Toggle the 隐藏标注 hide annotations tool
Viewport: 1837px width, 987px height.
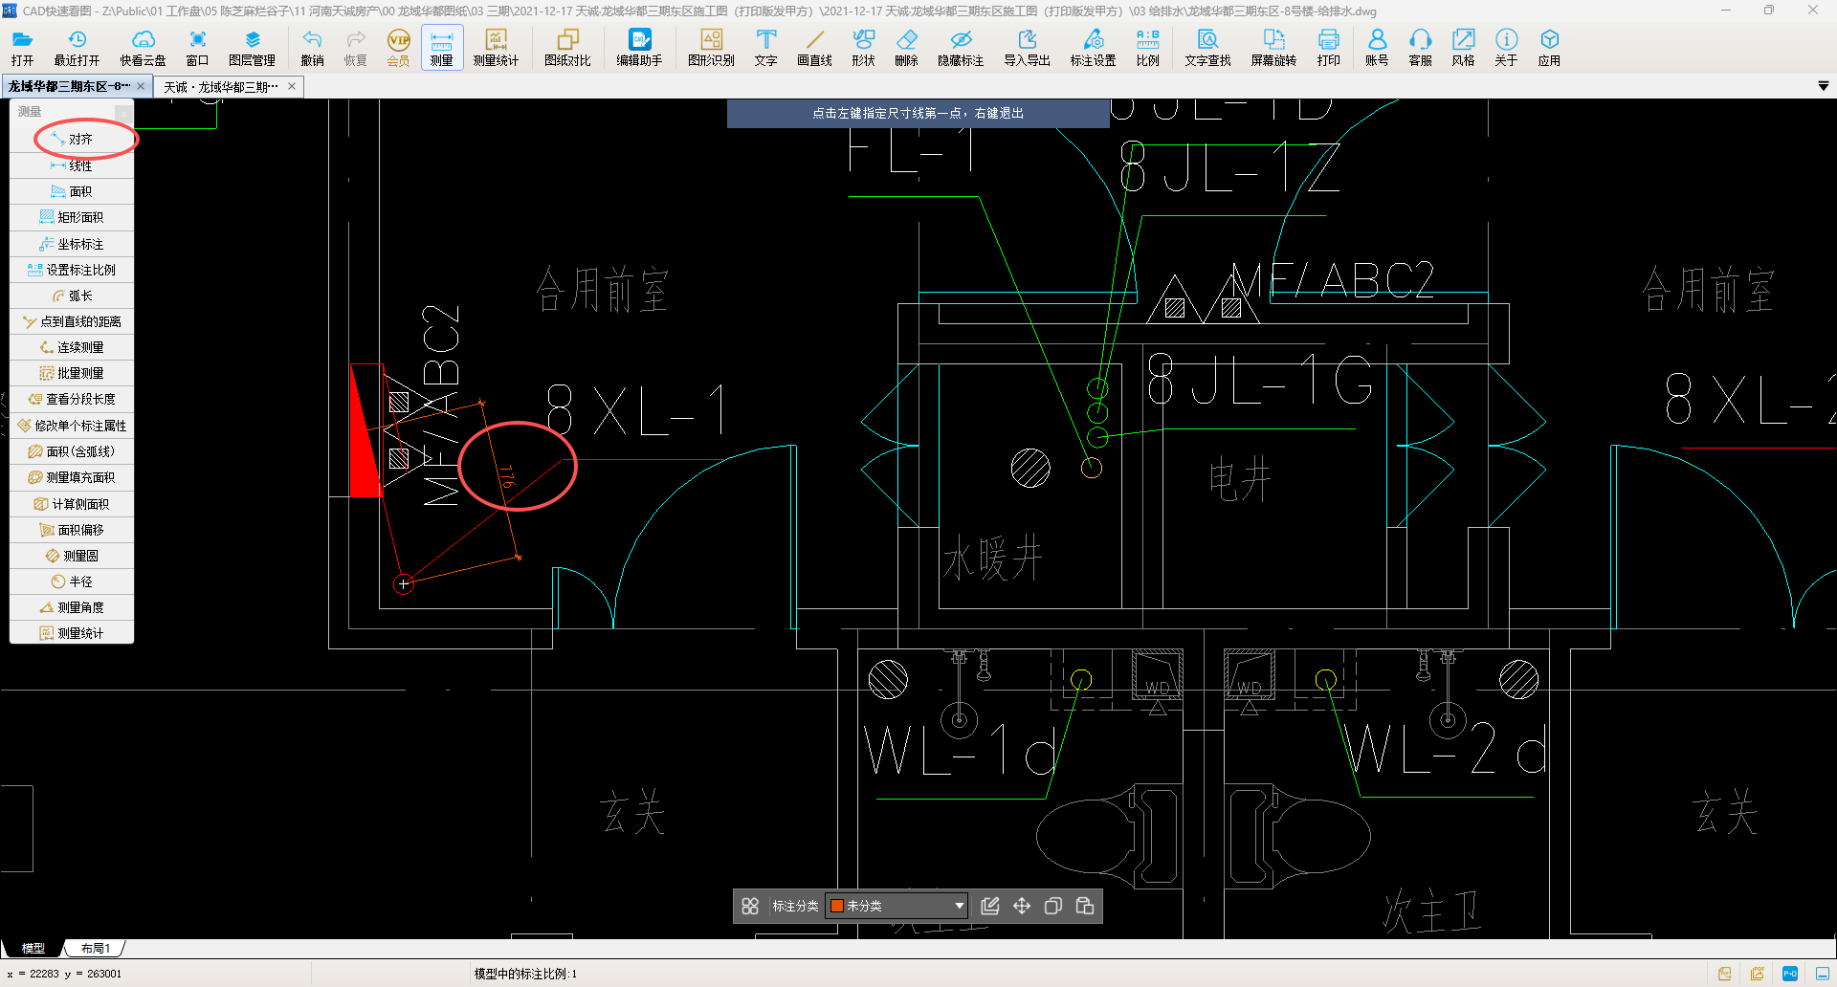pyautogui.click(x=960, y=47)
